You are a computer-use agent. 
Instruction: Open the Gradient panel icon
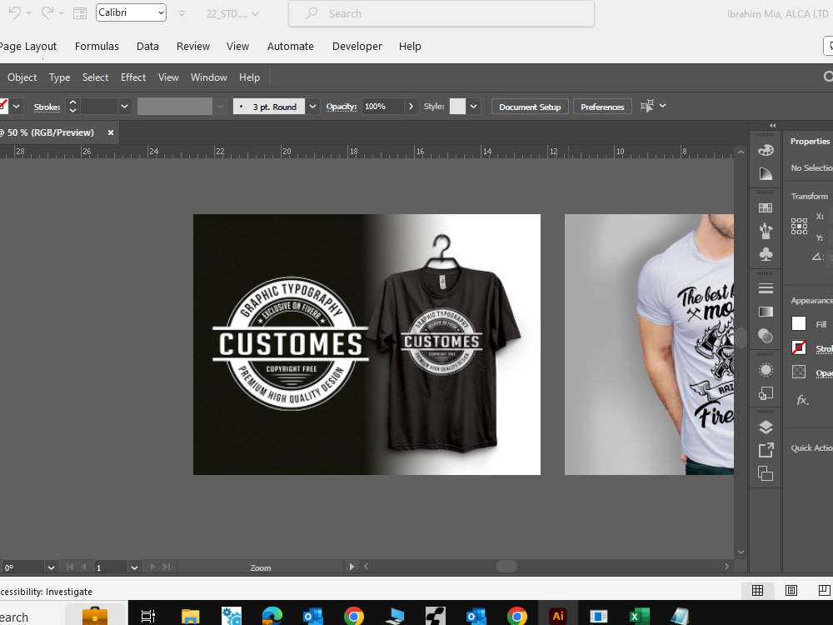[765, 311]
